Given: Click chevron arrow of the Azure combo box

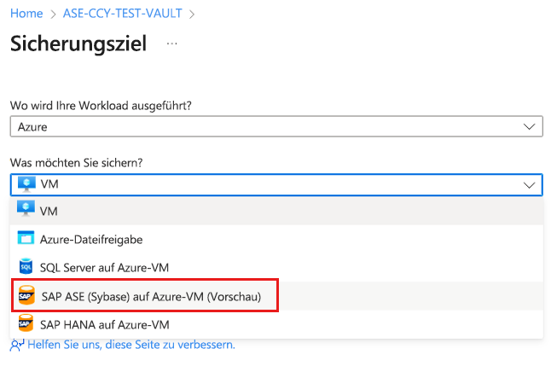Looking at the screenshot, I should [x=528, y=126].
